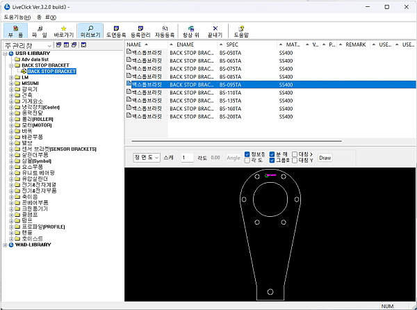
Task: Click the bracket drawing preview
Action: (270, 234)
